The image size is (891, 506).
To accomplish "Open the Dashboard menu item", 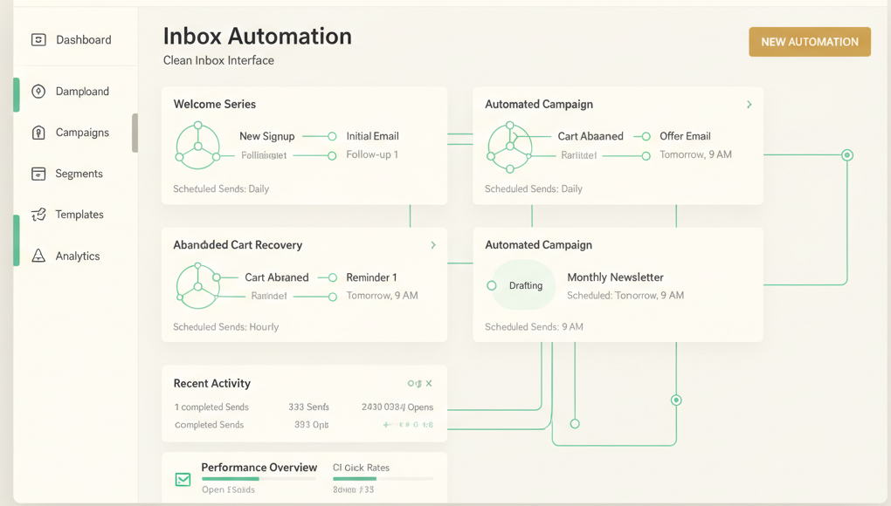I will click(83, 40).
